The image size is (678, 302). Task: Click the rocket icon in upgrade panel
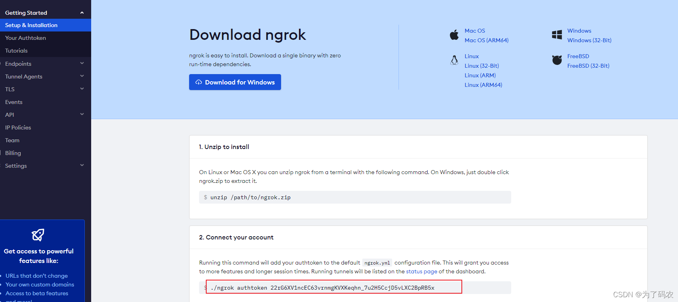click(38, 235)
